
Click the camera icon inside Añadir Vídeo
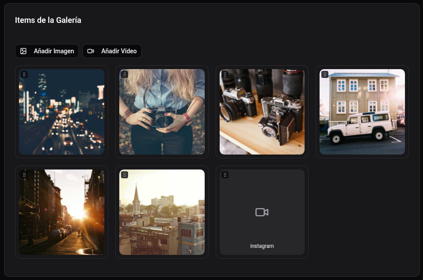tap(91, 51)
